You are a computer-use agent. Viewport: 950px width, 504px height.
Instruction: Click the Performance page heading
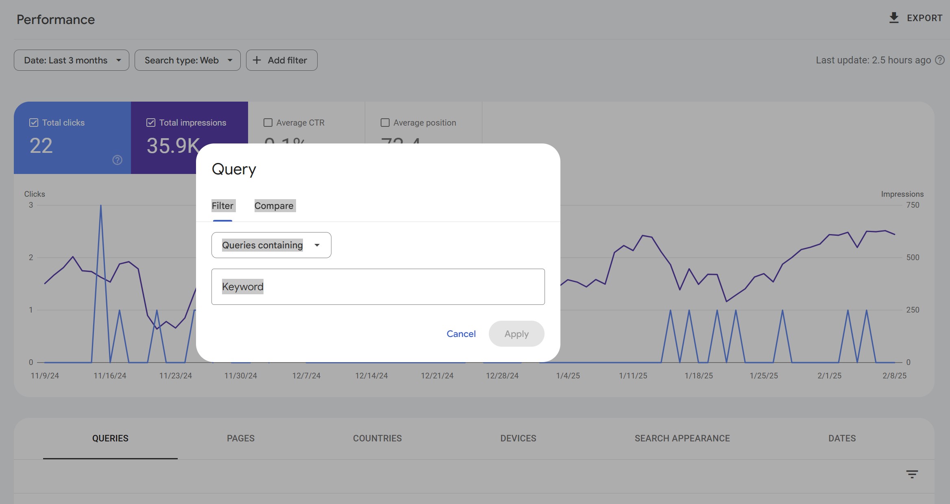pyautogui.click(x=56, y=20)
